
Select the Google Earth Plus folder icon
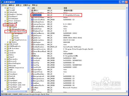click(10, 31)
